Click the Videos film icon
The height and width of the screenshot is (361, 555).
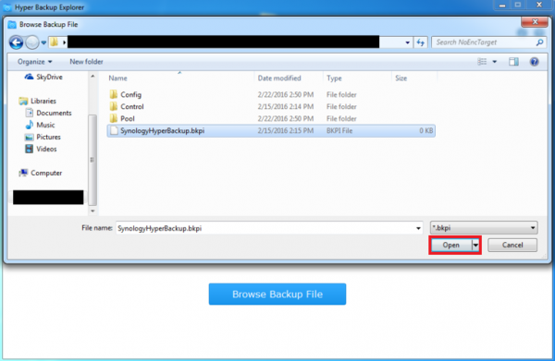pos(29,149)
